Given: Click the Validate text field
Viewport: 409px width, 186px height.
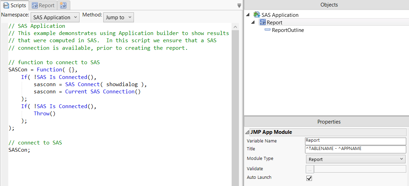Looking at the screenshot, I should (x=360, y=169).
